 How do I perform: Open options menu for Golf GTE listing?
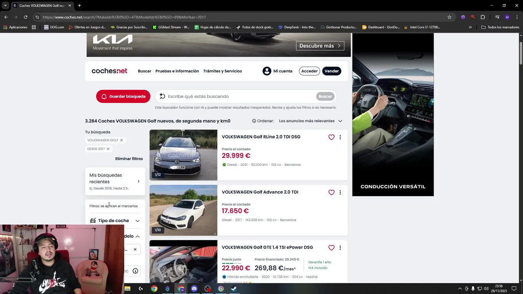click(x=340, y=247)
